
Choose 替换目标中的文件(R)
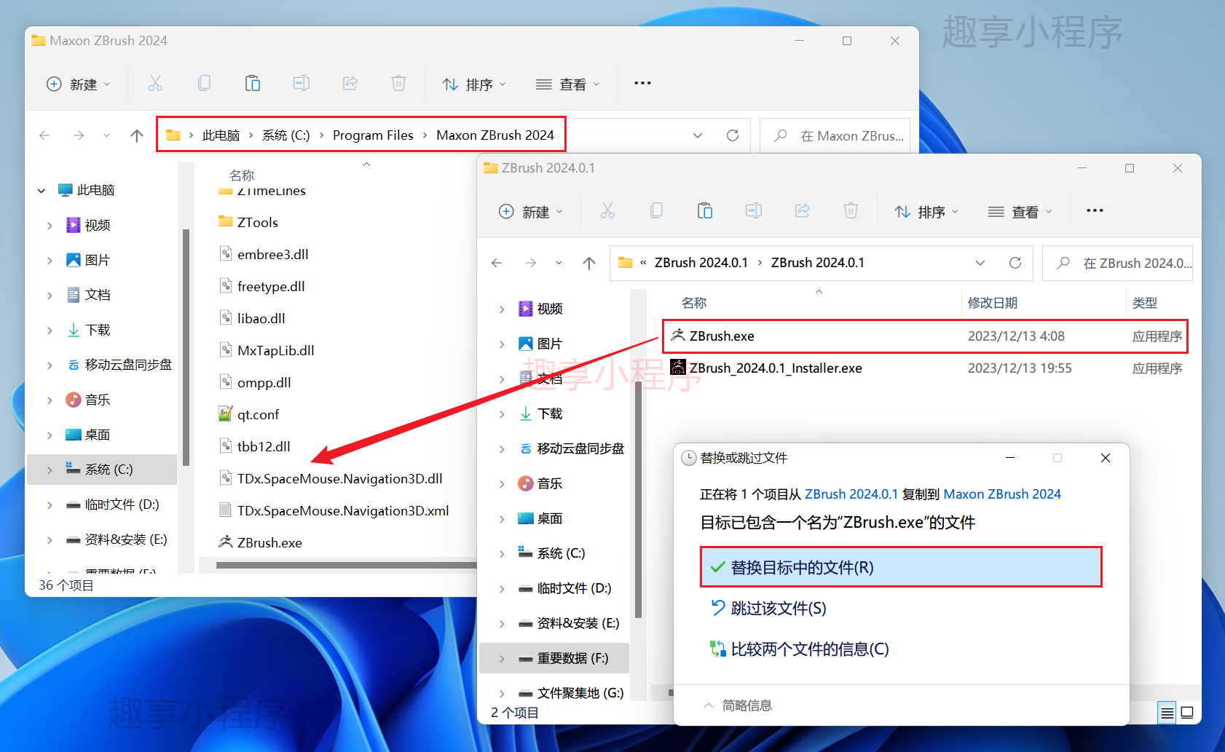pos(901,567)
